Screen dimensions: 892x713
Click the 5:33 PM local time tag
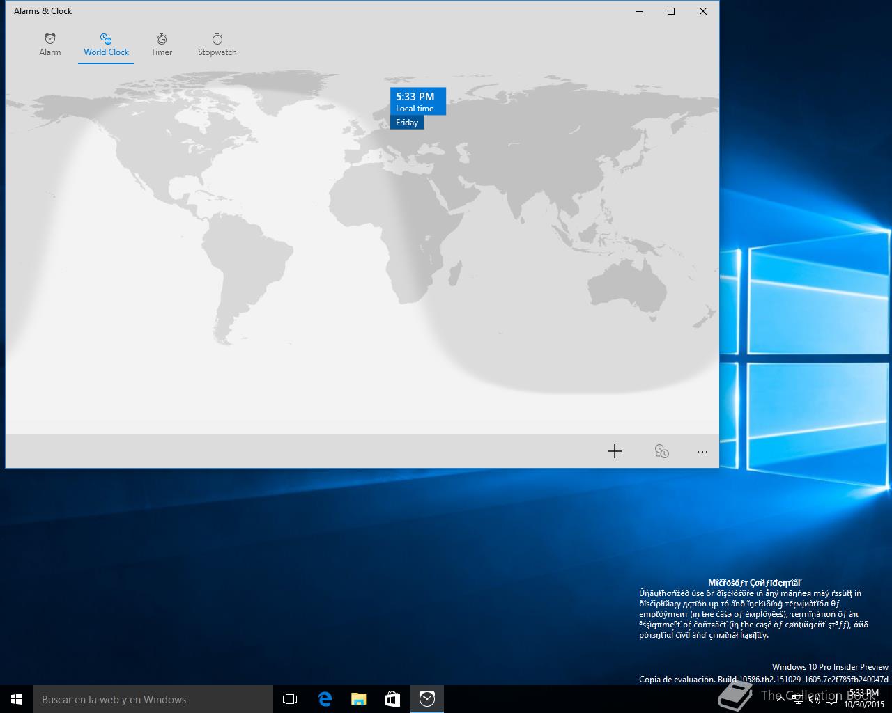click(418, 102)
